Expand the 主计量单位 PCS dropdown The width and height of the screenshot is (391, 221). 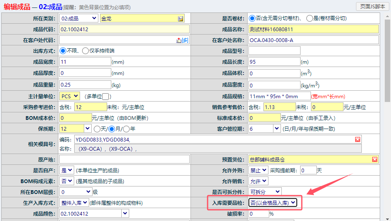[x=70, y=96]
